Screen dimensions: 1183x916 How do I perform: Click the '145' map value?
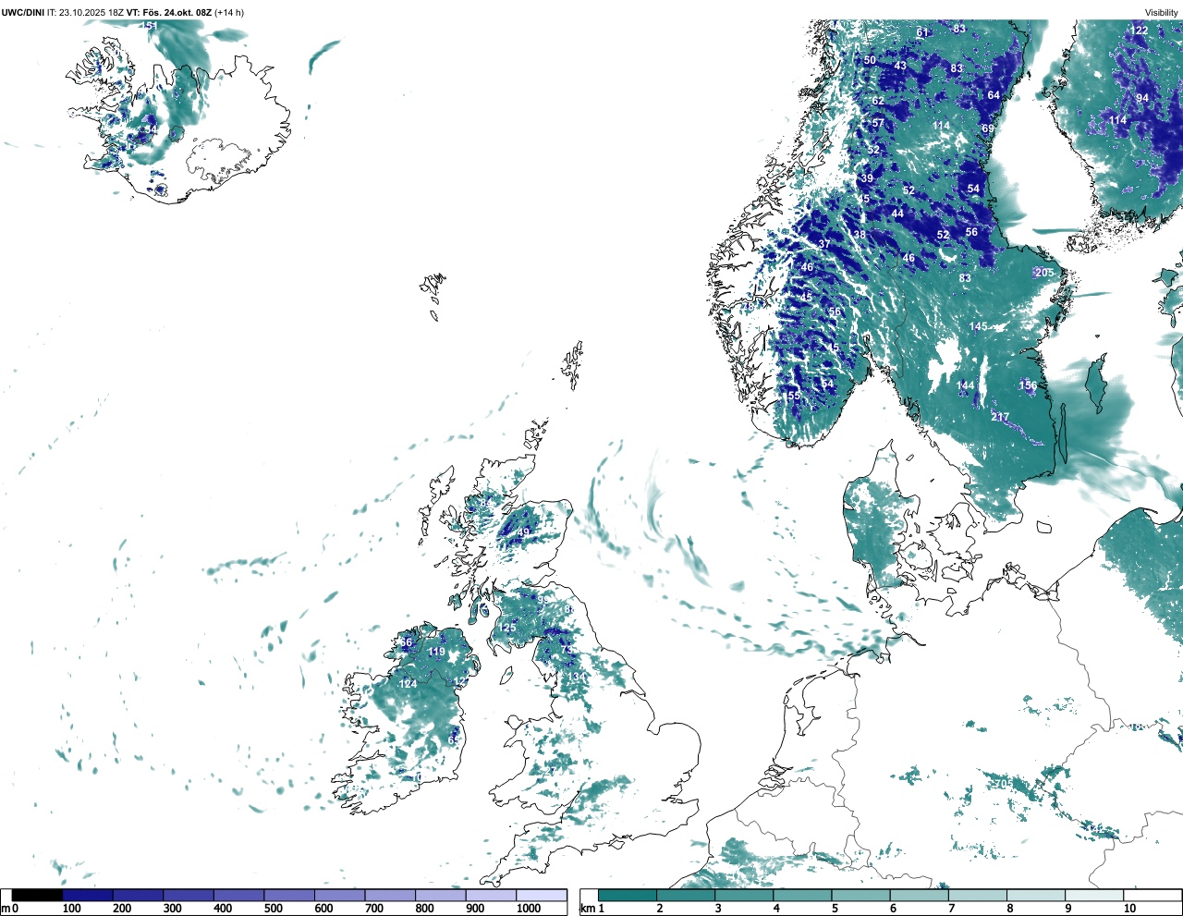click(x=979, y=327)
